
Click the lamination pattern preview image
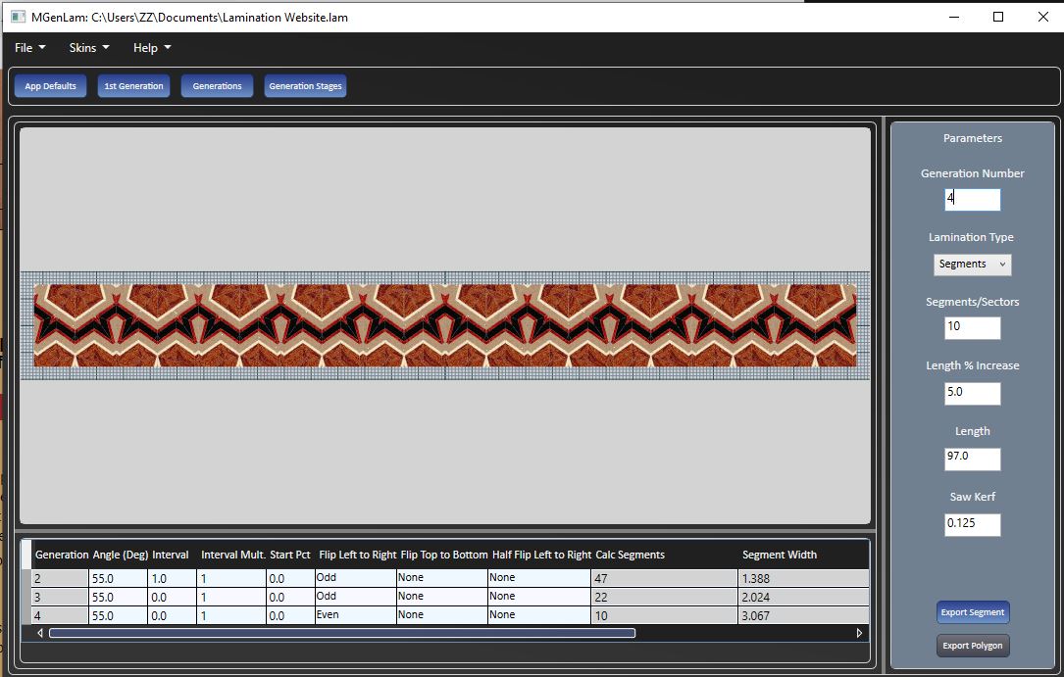tap(445, 325)
